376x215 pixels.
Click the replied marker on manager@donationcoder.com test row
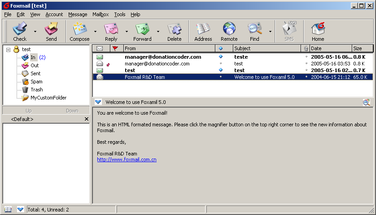[108, 64]
